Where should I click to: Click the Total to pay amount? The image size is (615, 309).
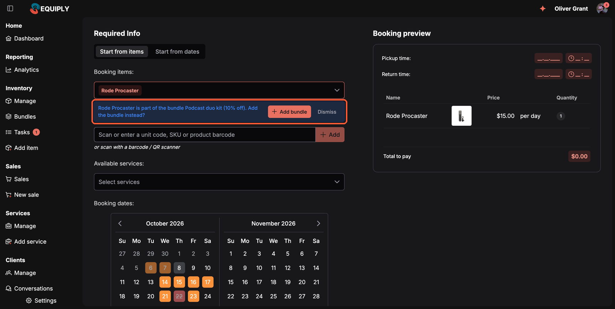pyautogui.click(x=579, y=156)
